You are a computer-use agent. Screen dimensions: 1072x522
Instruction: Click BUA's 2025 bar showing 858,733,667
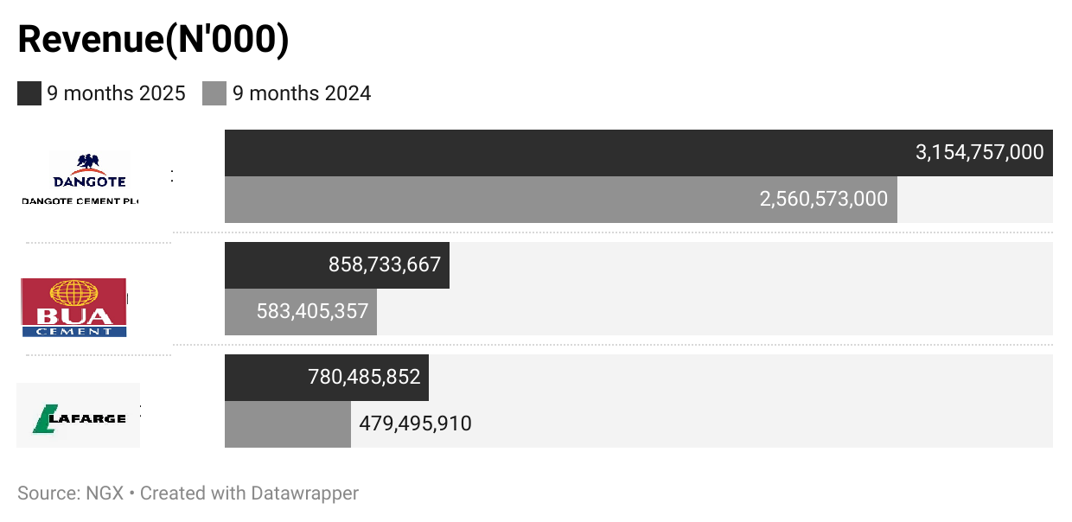click(x=337, y=265)
